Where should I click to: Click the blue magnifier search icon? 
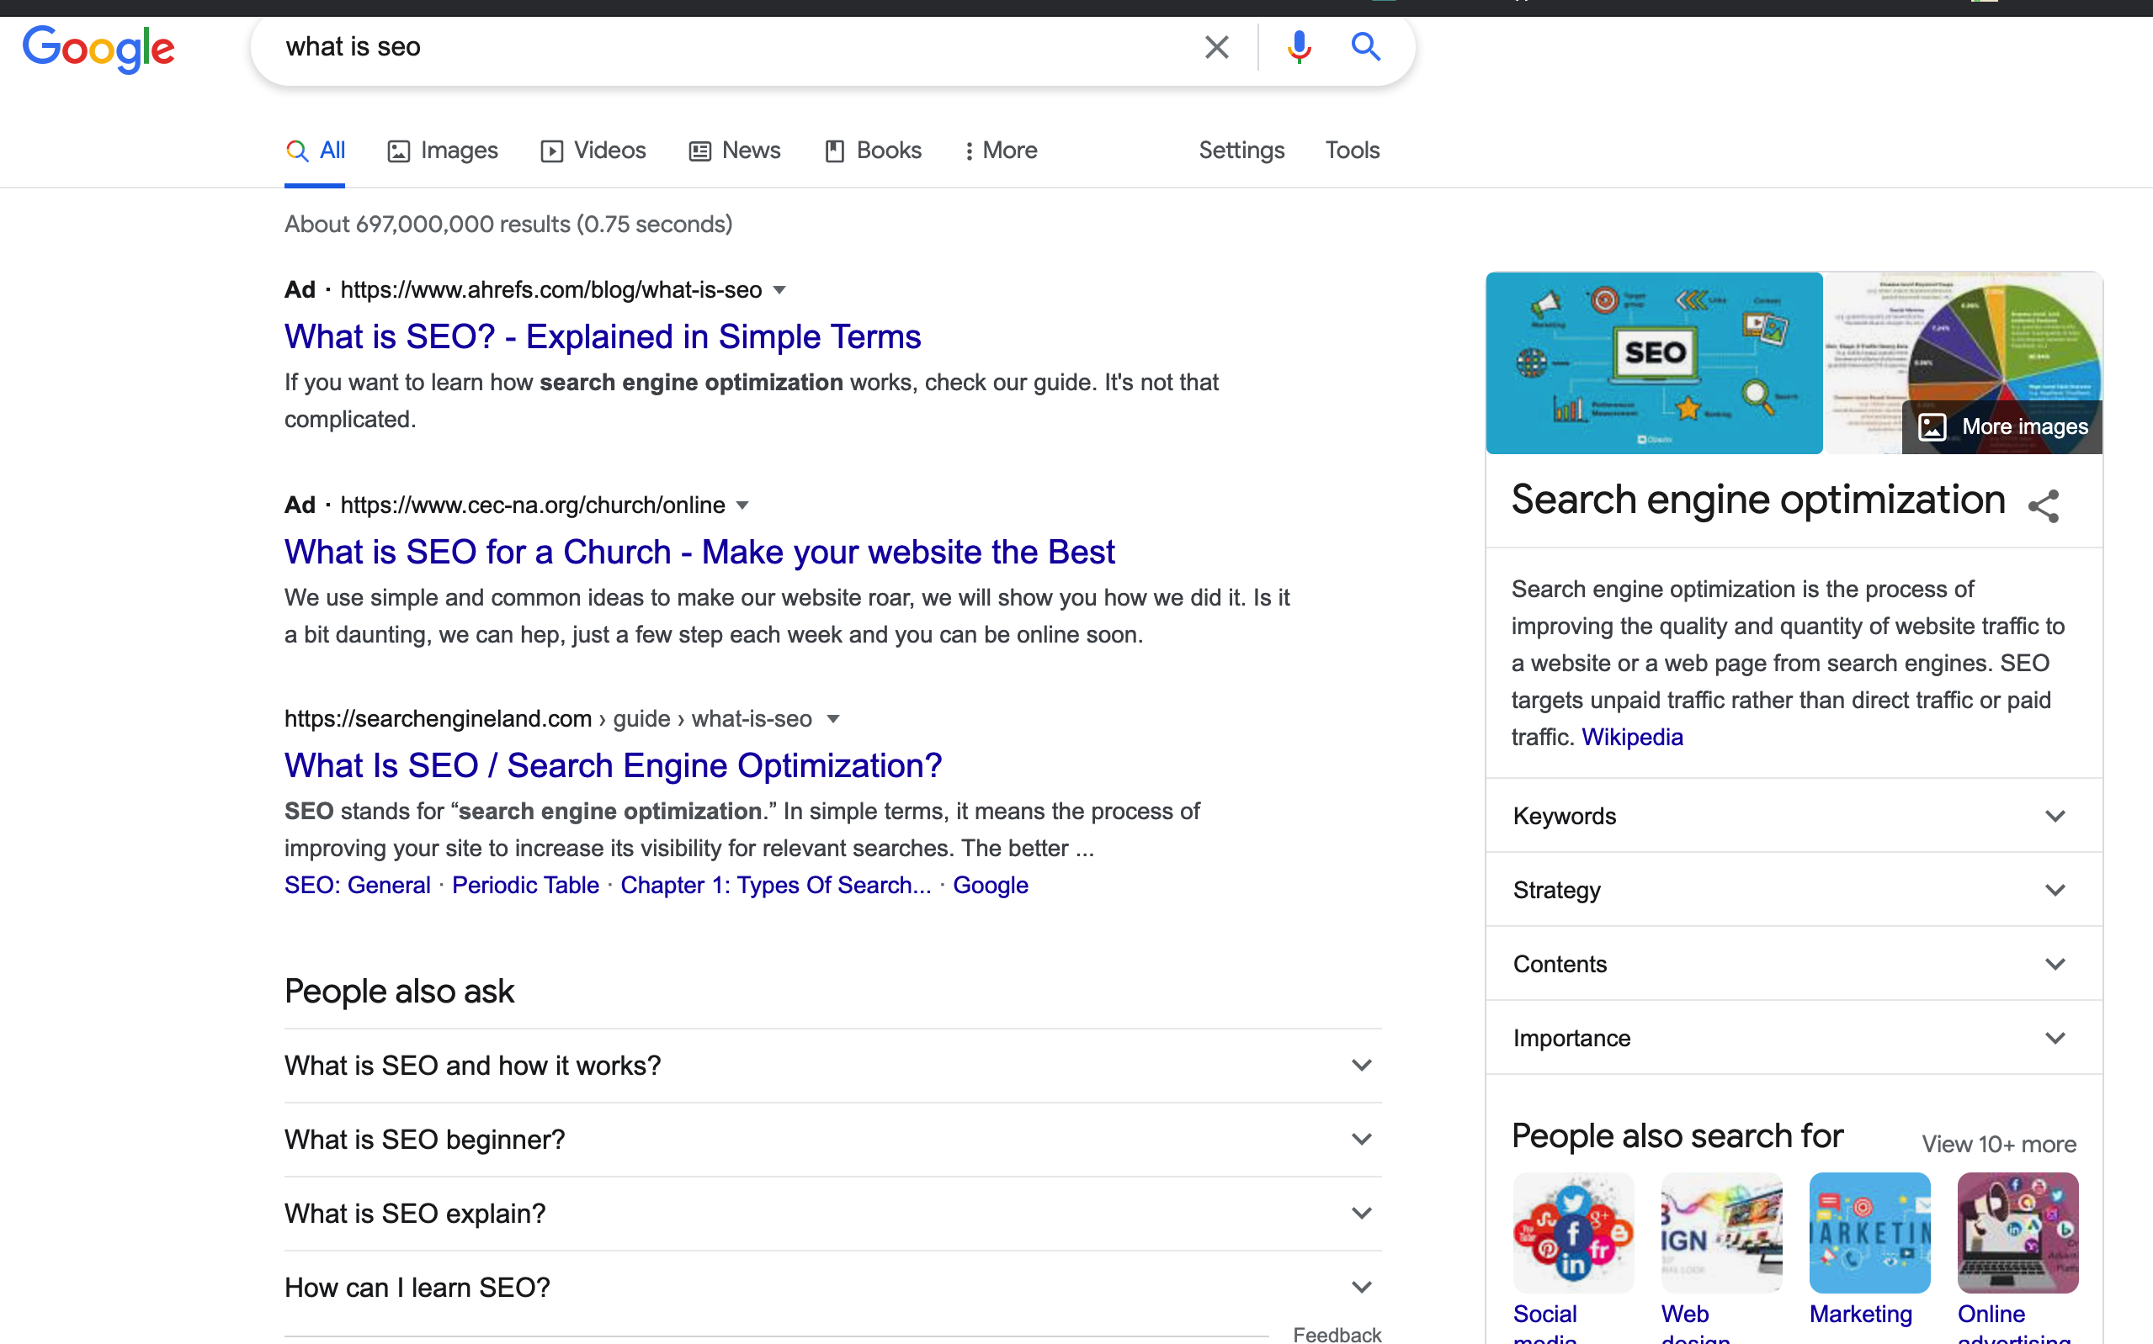[1365, 47]
